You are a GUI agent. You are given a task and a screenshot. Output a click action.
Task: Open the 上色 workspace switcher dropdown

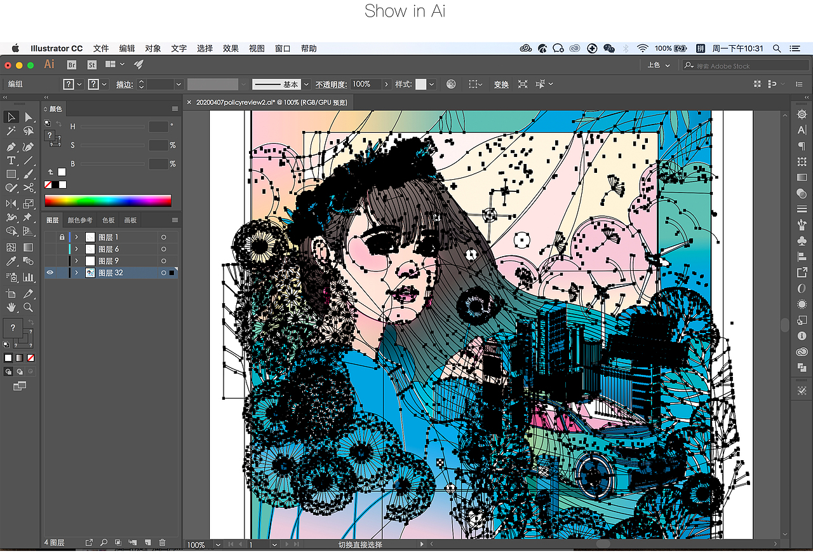pos(660,65)
